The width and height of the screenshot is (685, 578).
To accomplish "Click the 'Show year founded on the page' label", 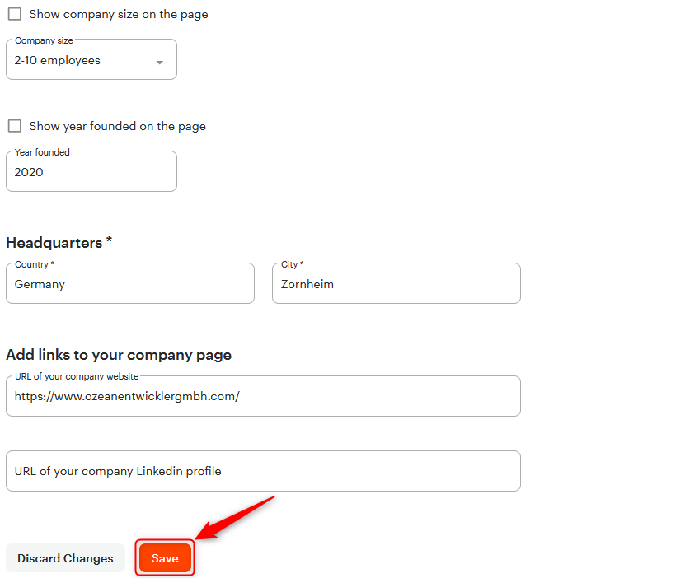I will (x=118, y=127).
